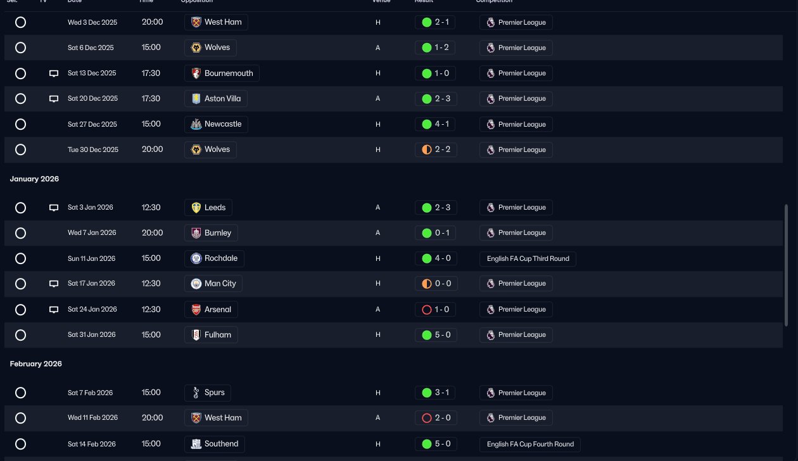
Task: Open Premier League tag on Spurs row
Action: (x=516, y=393)
